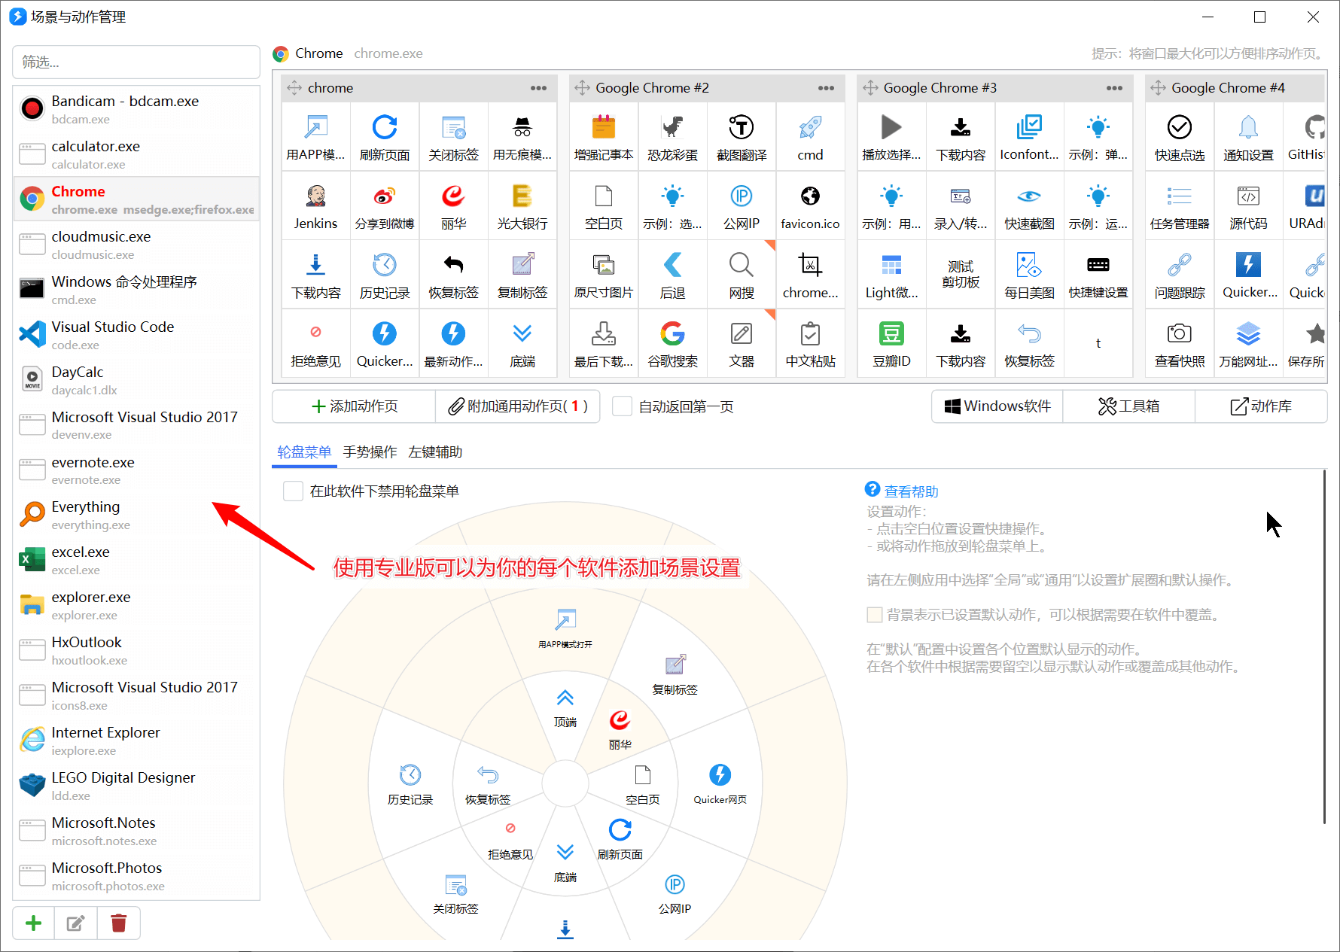Select the 查看快照 camera icon
This screenshot has width=1340, height=952.
(x=1180, y=333)
